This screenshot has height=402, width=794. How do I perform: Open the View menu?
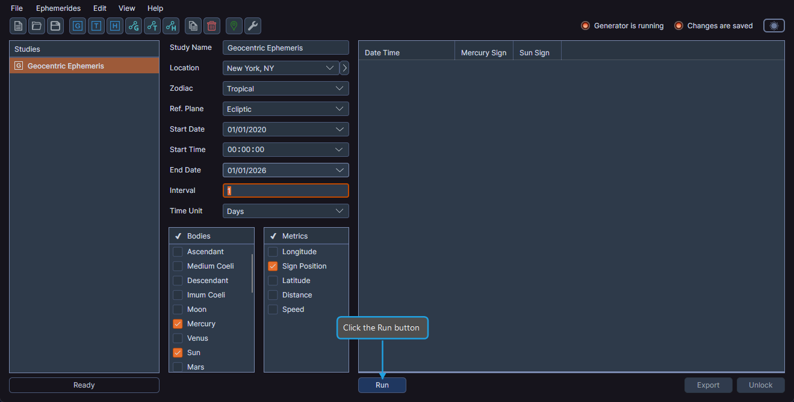126,8
